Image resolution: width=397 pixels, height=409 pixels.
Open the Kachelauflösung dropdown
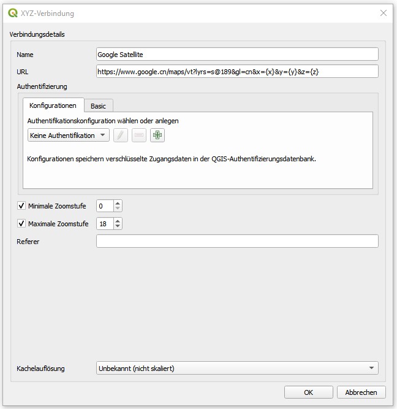237,368
